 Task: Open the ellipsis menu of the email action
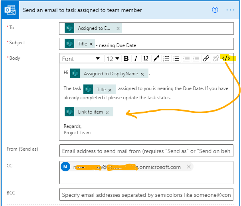point(230,10)
